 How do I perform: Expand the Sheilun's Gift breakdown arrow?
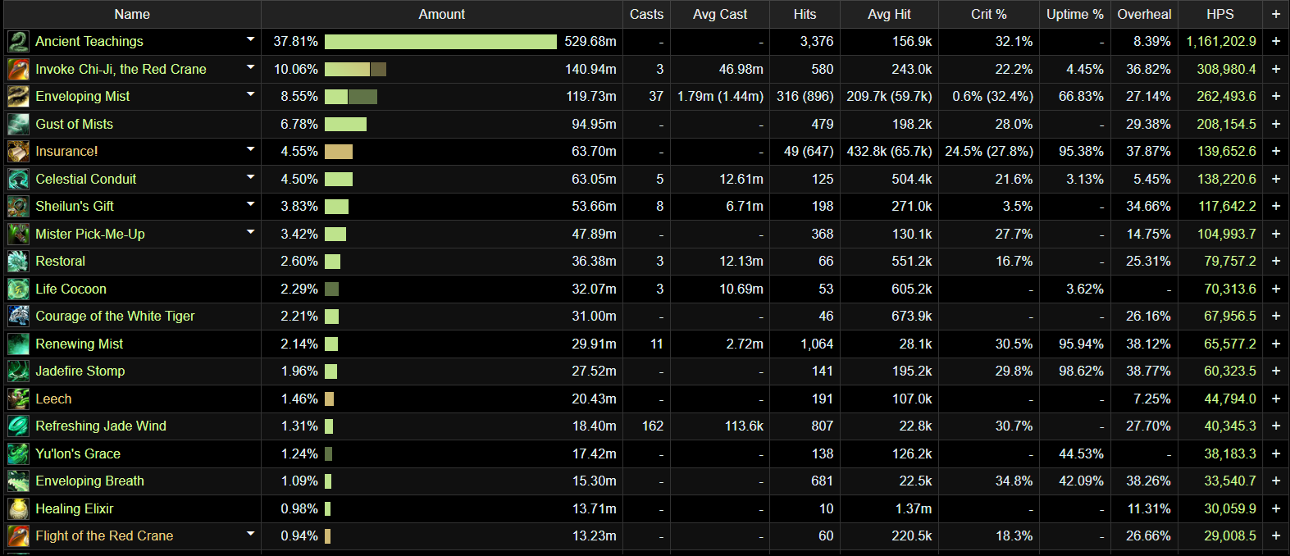pos(250,204)
